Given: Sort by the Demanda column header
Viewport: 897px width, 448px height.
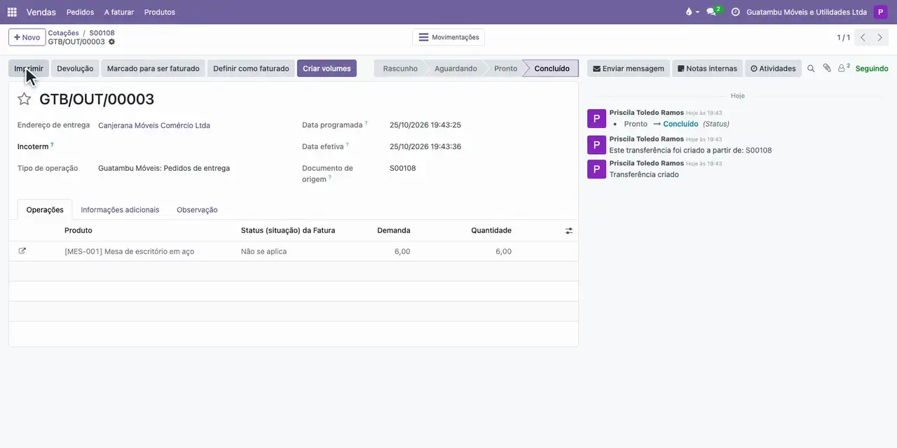Looking at the screenshot, I should click(x=394, y=230).
